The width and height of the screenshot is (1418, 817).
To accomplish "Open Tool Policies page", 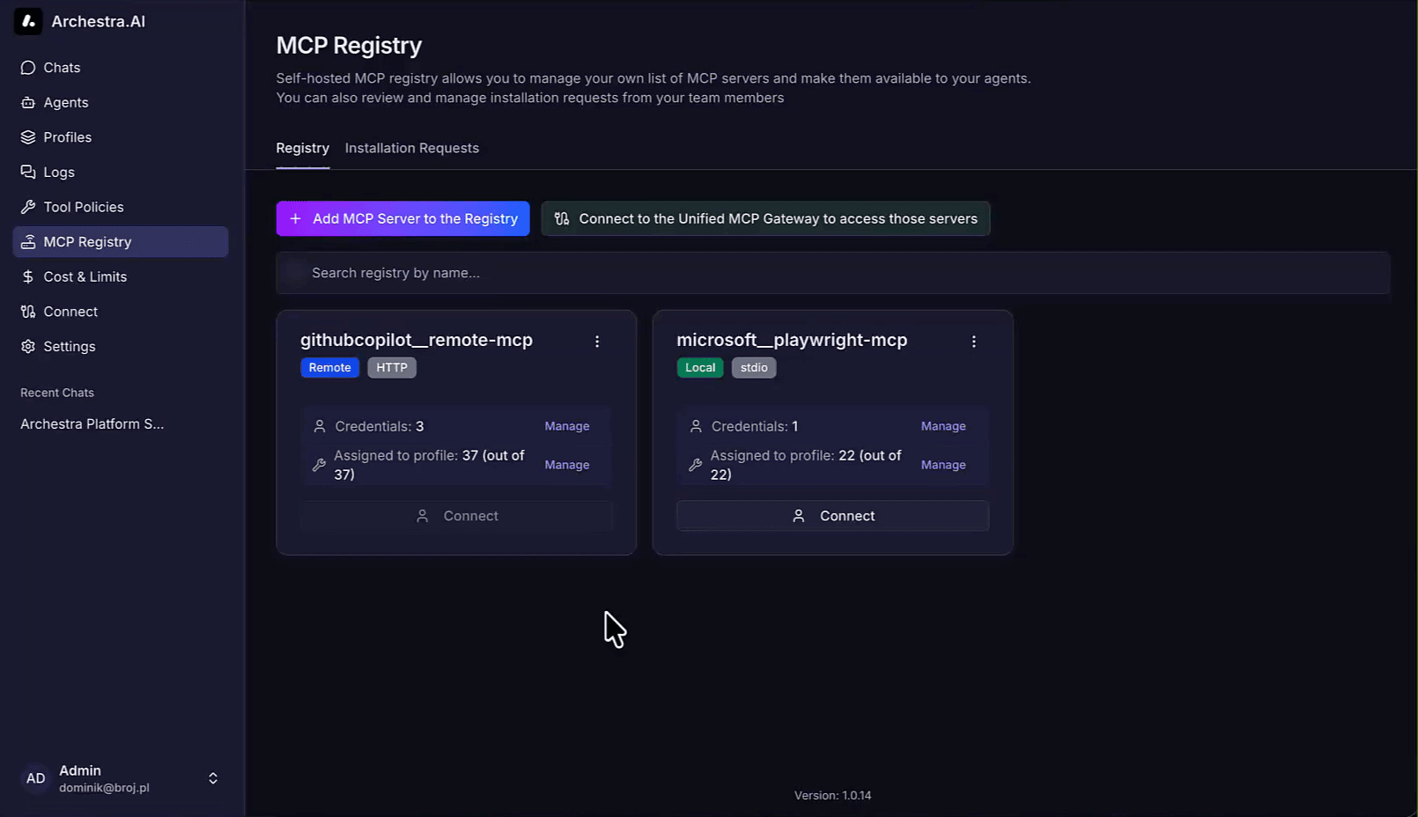I will 83,207.
